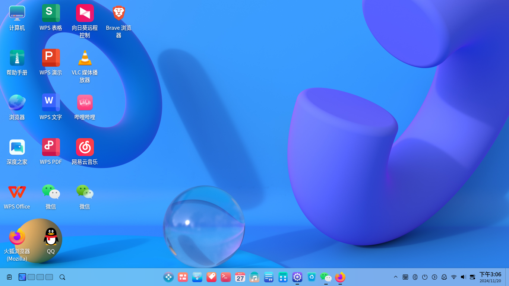Open the Wi-Fi network tray icon

[x=454, y=277]
